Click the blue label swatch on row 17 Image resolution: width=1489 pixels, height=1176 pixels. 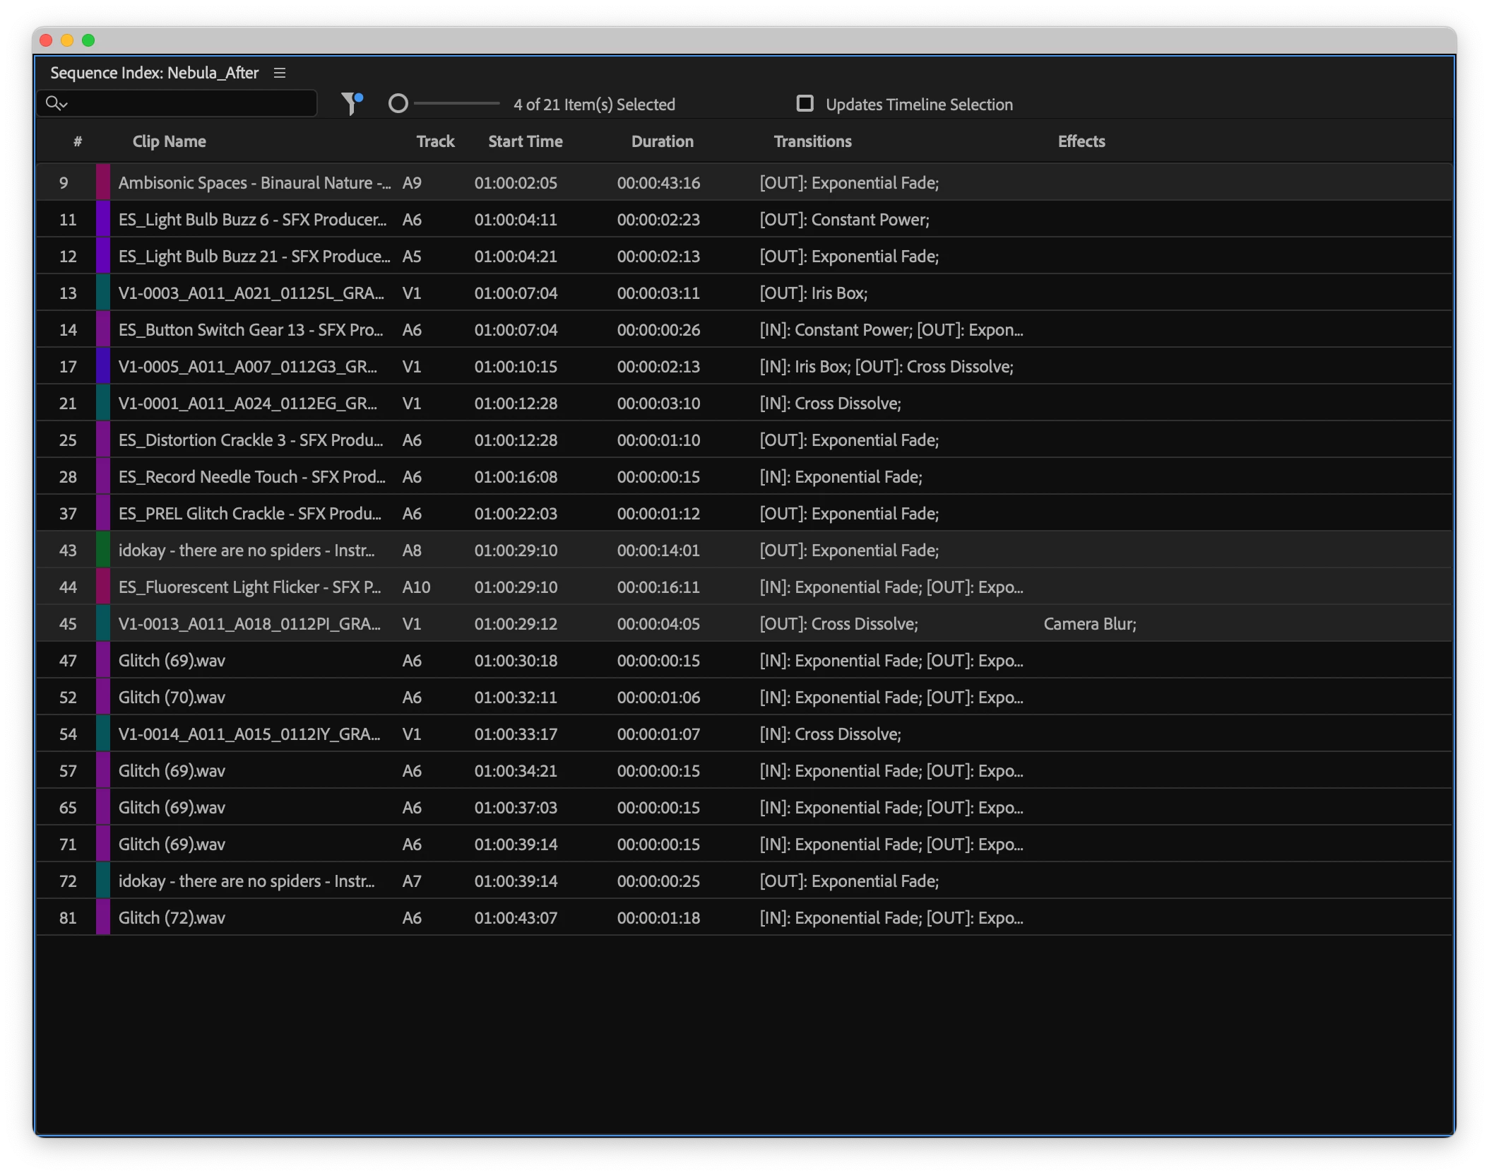[x=103, y=367]
